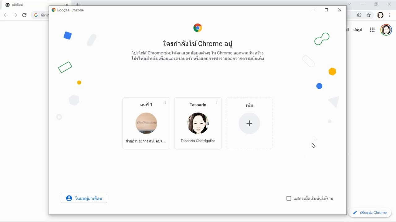The height and width of the screenshot is (222, 396).
Task: Click the Google icon in the address bar
Action: tap(36, 15)
